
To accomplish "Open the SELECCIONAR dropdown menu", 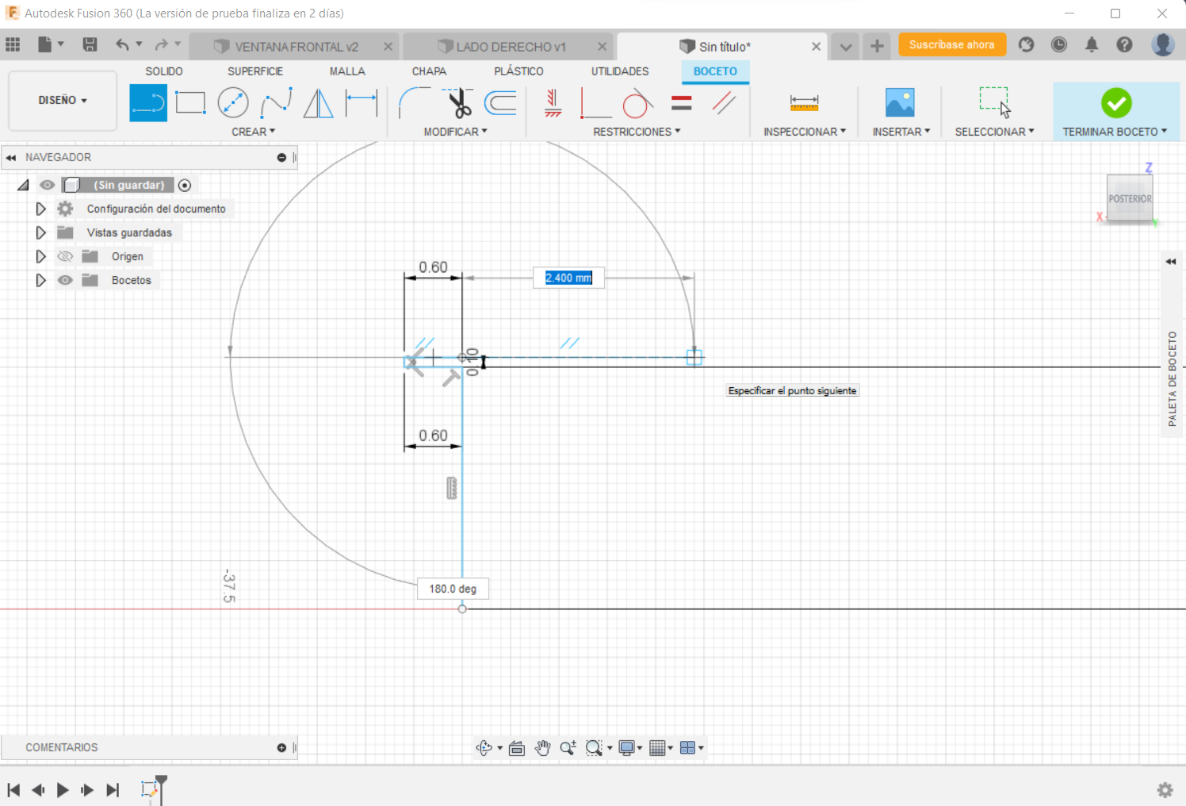I will tap(994, 132).
